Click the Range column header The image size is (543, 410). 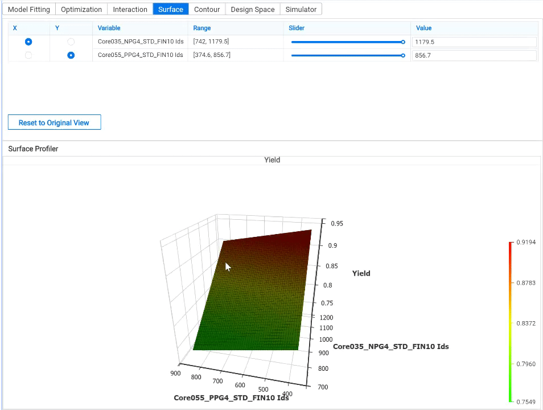(x=202, y=28)
